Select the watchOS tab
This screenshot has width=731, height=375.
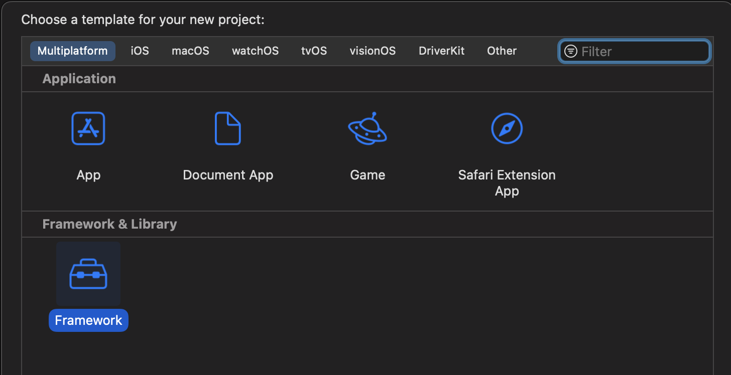pyautogui.click(x=255, y=51)
